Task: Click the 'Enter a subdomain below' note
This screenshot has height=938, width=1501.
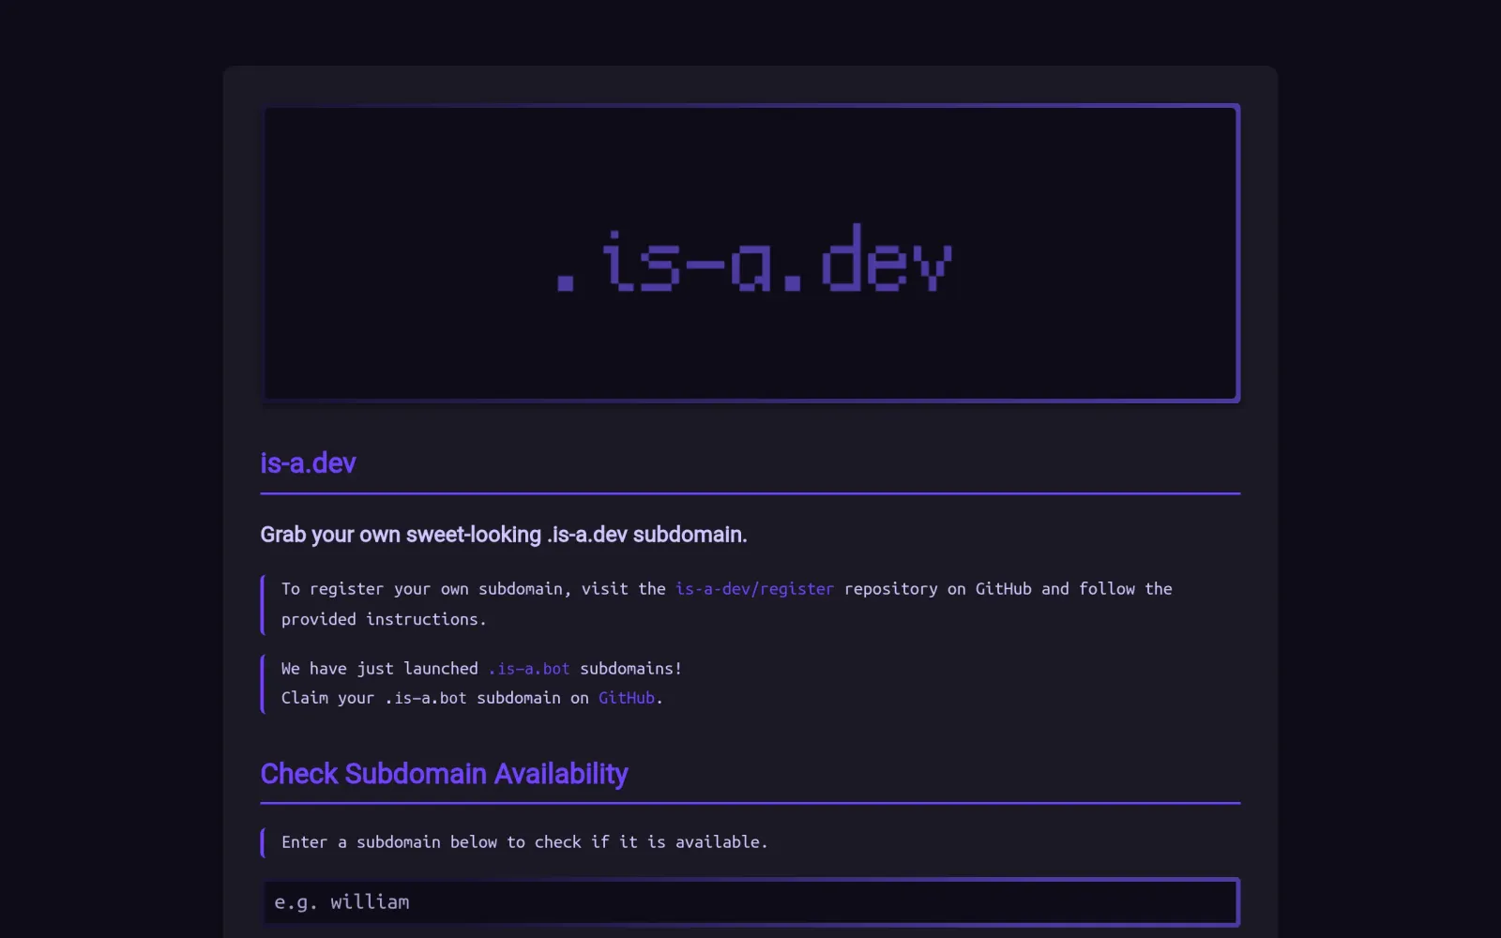Action: tap(524, 842)
